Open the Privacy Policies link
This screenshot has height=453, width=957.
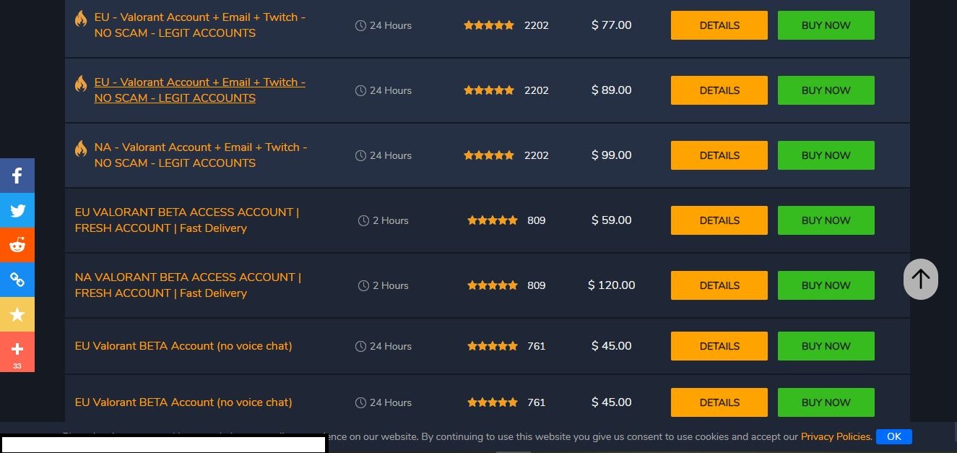pyautogui.click(x=836, y=436)
